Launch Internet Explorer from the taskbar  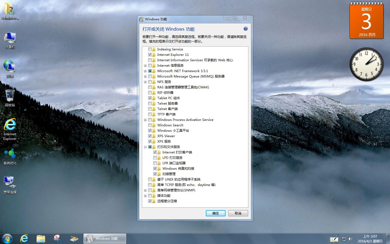(24, 239)
